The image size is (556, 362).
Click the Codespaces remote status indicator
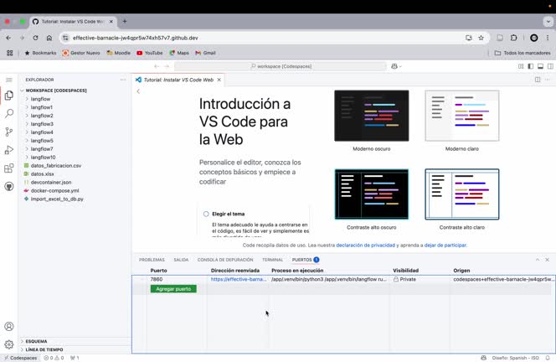20,358
